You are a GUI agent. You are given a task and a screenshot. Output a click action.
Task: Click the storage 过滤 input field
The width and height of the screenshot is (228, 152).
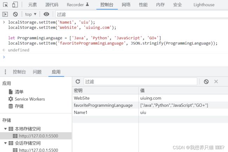[140, 81]
